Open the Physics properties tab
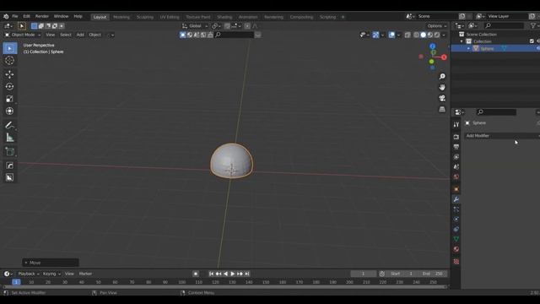540x304 pixels. [x=456, y=220]
